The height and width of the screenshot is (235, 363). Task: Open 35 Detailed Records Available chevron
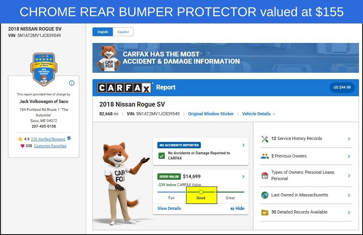coord(349,212)
